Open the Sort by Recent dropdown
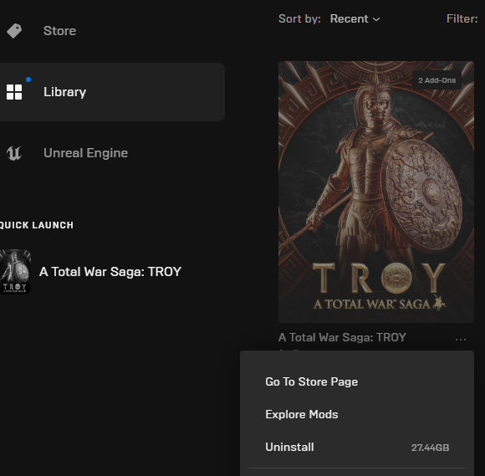Screen dimensions: 485x476 pos(355,19)
